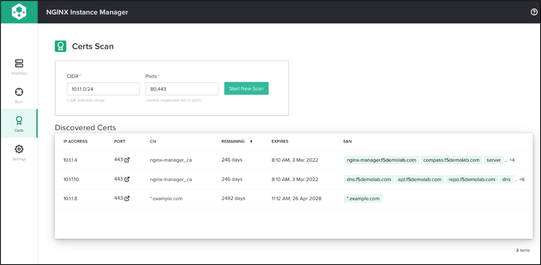Viewport: 541px width, 265px height.
Task: Click nginx-manager_ca CN in the 10.1.1.4 row
Action: tap(171, 160)
